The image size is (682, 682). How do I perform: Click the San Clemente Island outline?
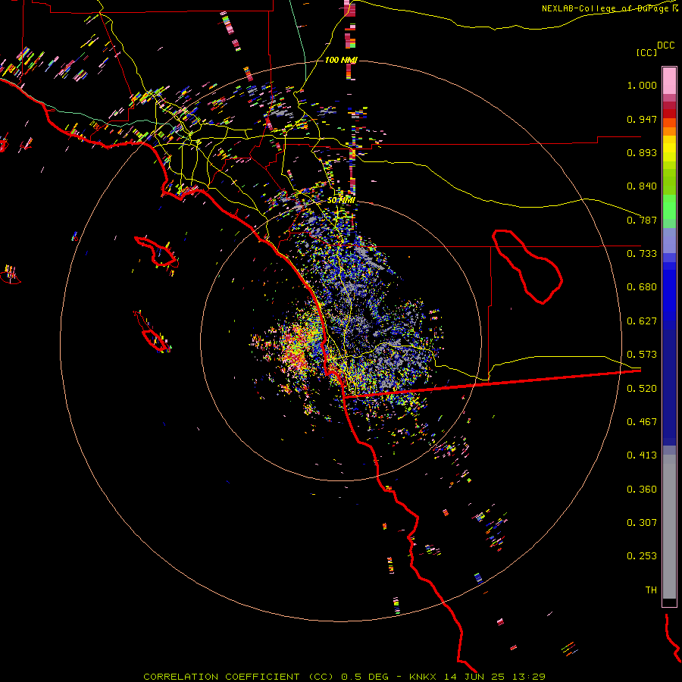point(152,331)
